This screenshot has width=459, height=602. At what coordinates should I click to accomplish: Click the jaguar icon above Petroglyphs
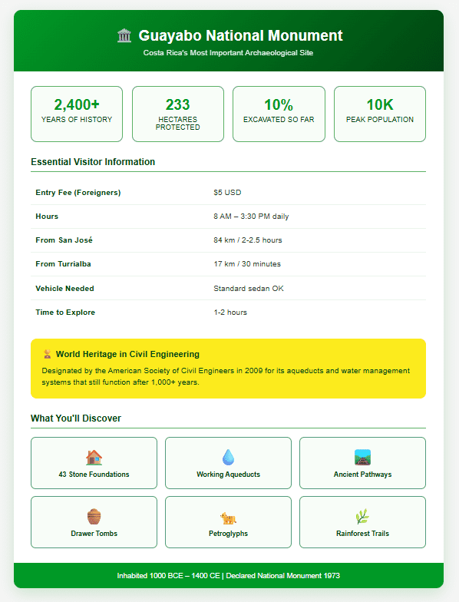(229, 518)
